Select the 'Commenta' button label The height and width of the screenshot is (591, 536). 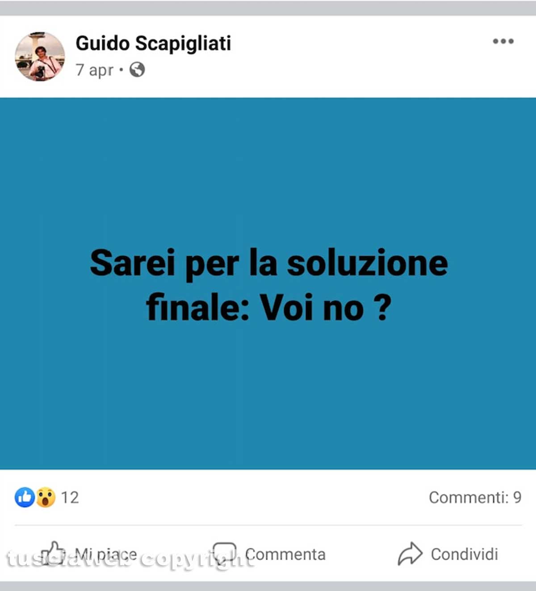[285, 554]
